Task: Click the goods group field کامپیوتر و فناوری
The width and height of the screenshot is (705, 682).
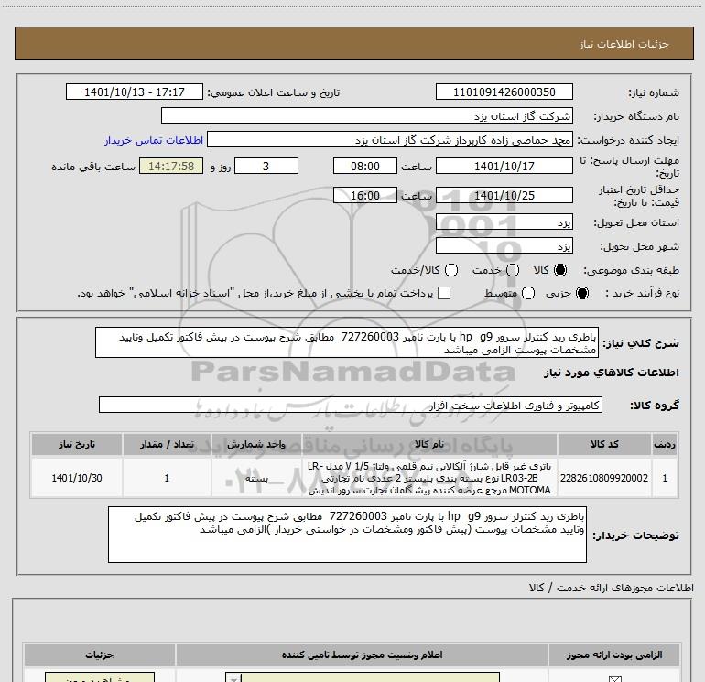Action: (x=351, y=405)
